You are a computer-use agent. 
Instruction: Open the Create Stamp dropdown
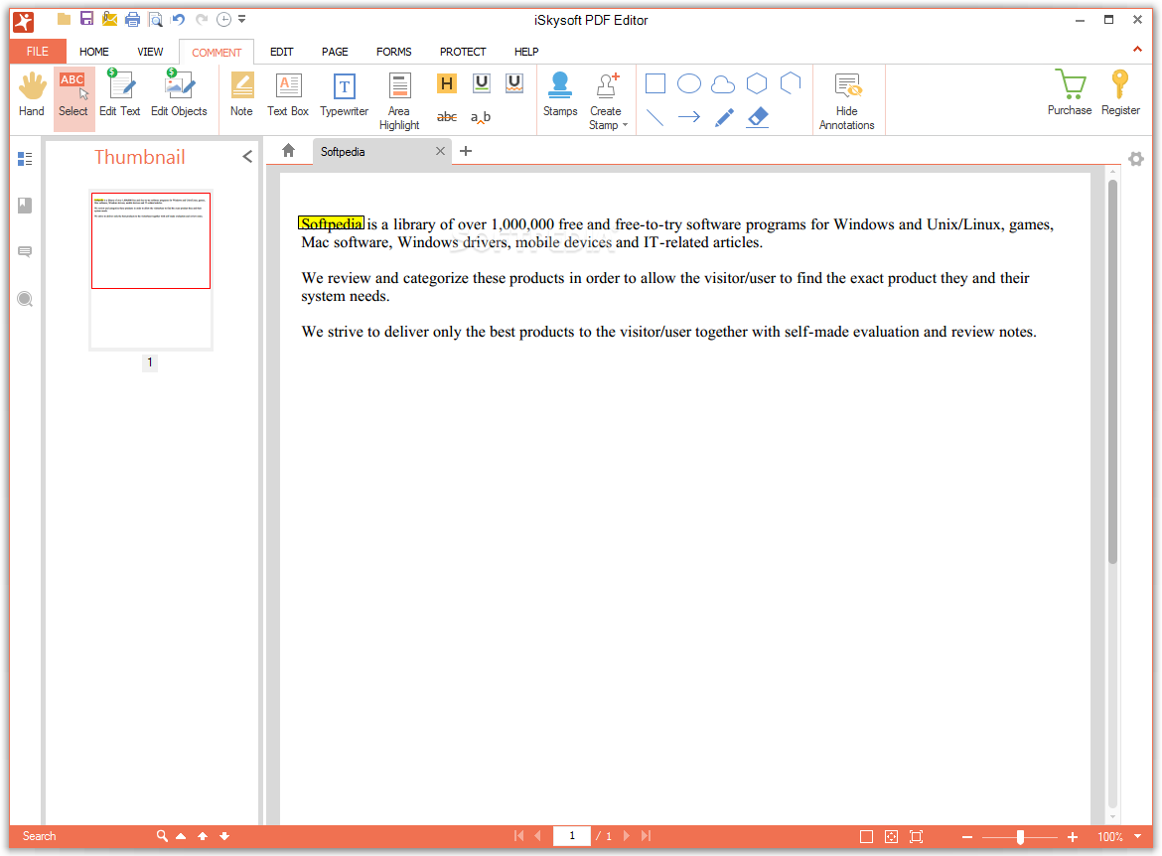(608, 101)
